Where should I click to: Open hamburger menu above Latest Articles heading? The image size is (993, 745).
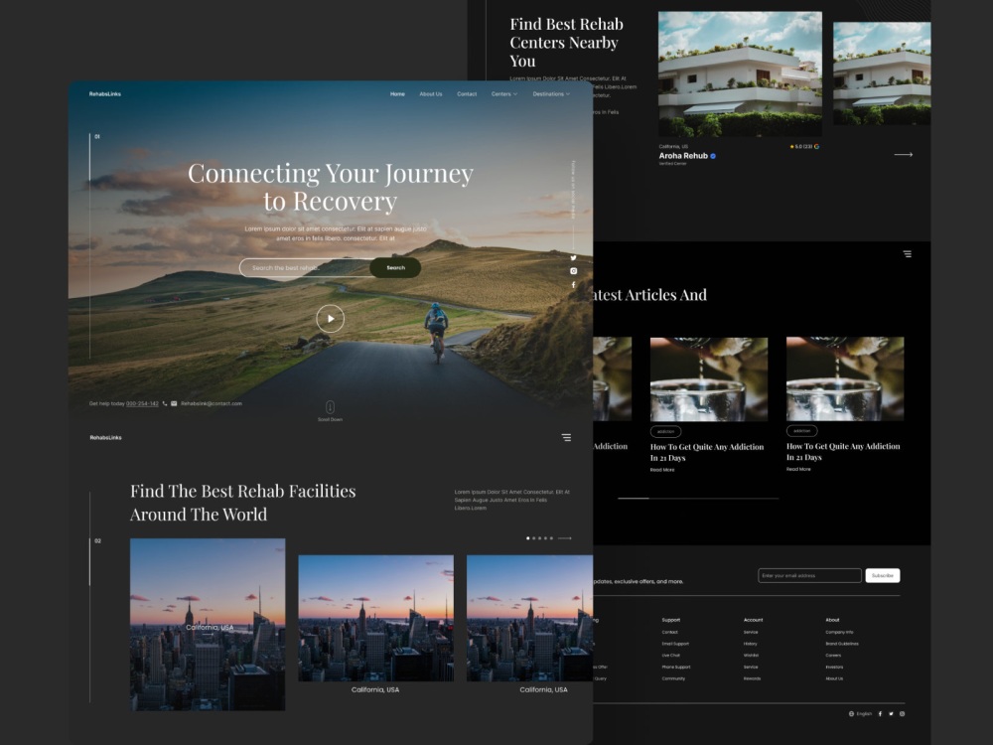pyautogui.click(x=907, y=254)
